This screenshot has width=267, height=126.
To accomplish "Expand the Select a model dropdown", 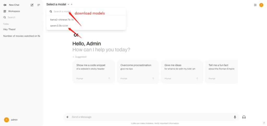I will (58, 4).
